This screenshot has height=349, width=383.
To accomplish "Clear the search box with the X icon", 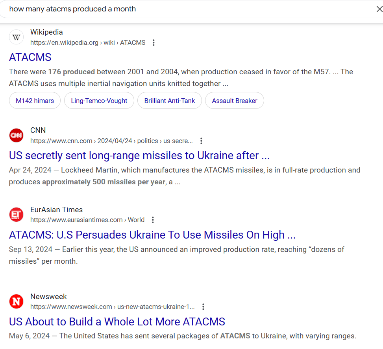I will tap(379, 9).
